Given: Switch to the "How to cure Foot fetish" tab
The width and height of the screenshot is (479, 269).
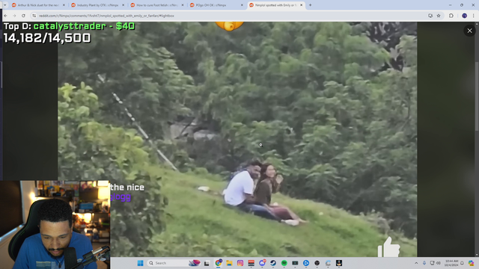Looking at the screenshot, I should pyautogui.click(x=157, y=5).
